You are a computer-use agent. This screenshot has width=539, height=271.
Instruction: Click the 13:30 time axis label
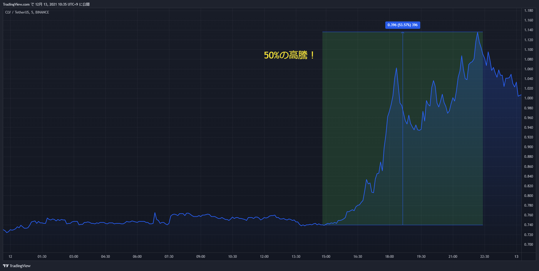296,257
